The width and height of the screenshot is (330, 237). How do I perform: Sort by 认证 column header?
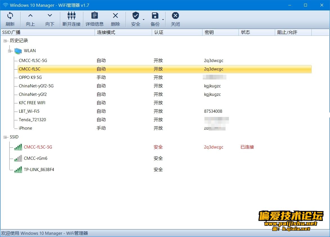click(x=177, y=32)
